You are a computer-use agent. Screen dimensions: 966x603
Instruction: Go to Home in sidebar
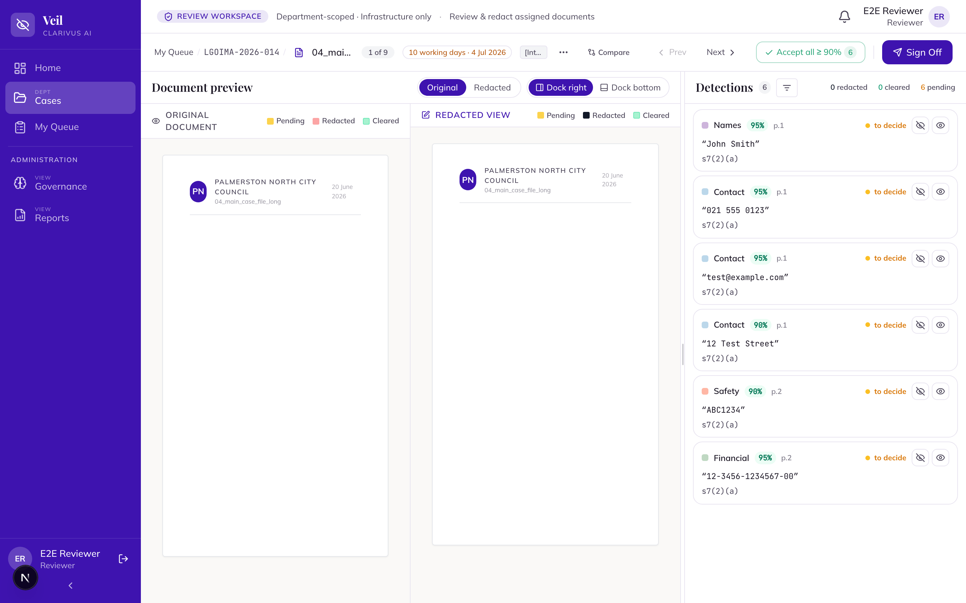pos(70,68)
